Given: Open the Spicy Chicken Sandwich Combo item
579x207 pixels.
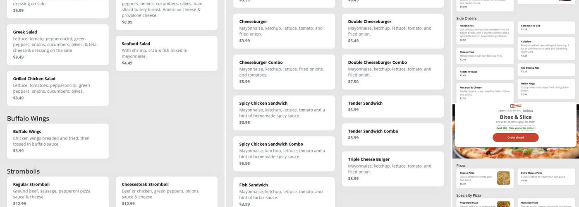Looking at the screenshot, I should coord(284,153).
